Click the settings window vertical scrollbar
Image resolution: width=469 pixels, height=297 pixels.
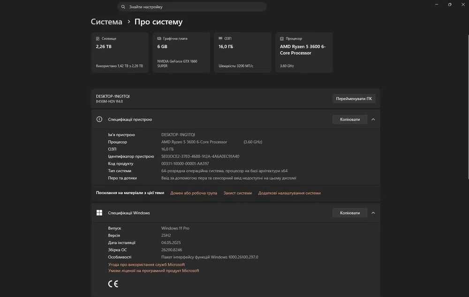468,107
